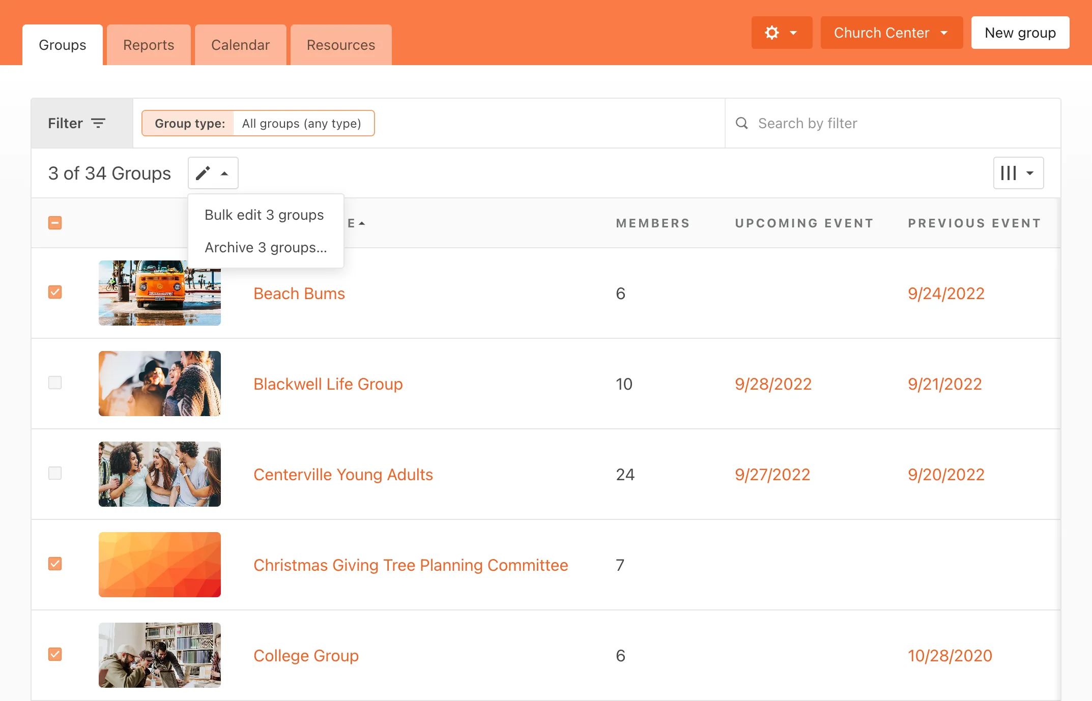Open the Group type filter dropdown

[303, 123]
